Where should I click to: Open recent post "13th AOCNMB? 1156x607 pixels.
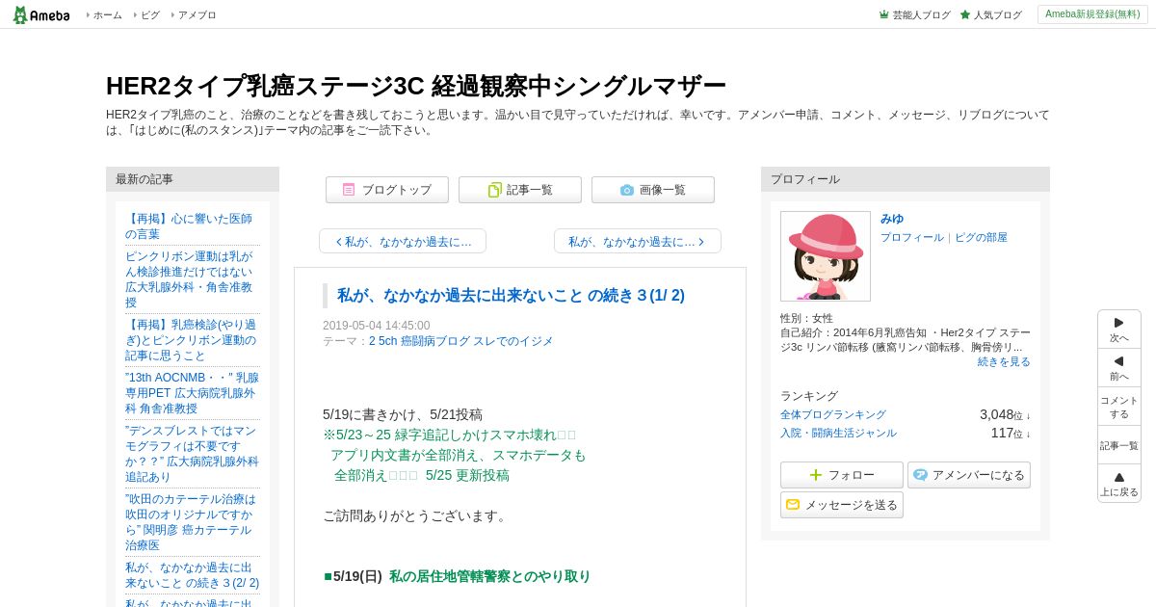click(x=192, y=393)
